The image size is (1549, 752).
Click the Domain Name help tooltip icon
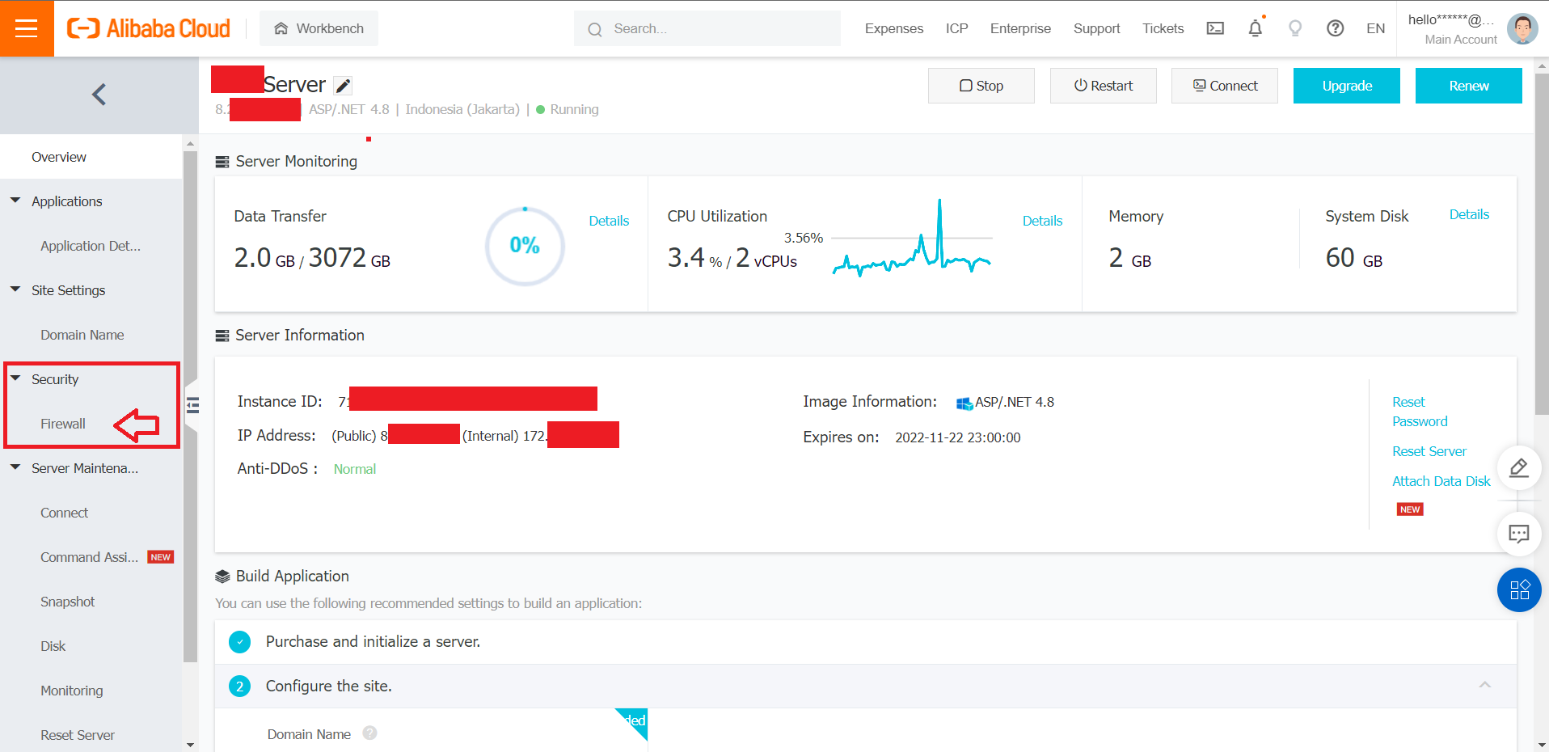pyautogui.click(x=369, y=733)
